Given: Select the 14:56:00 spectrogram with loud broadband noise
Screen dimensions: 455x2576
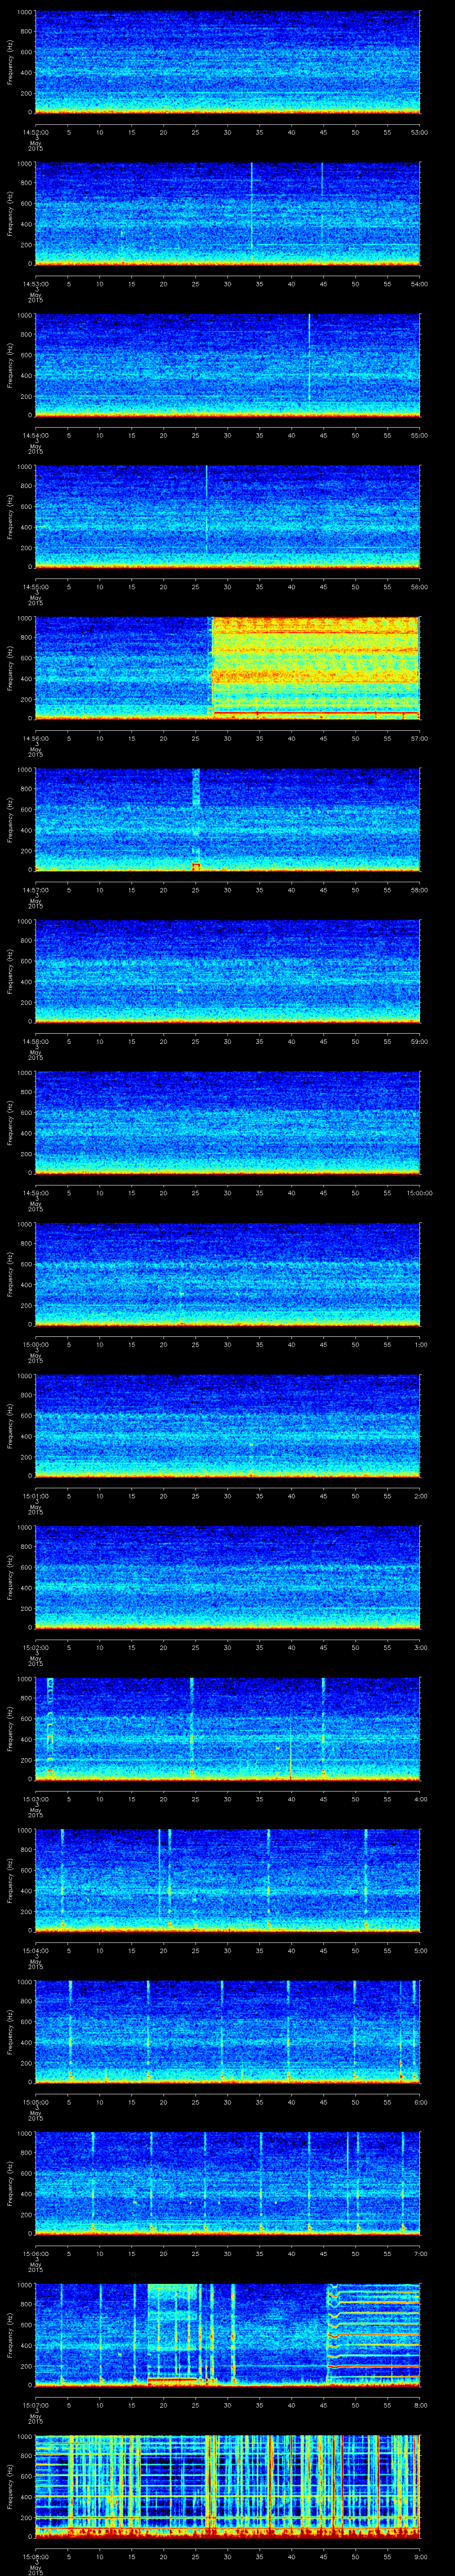Looking at the screenshot, I should coord(228,668).
